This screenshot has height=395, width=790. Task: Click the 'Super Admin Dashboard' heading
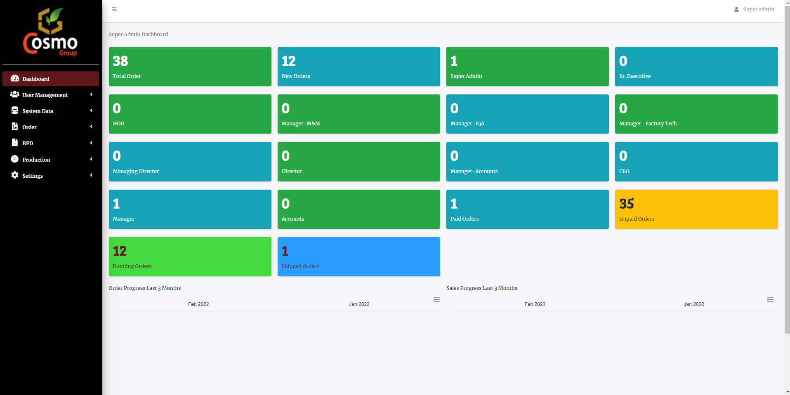click(138, 35)
